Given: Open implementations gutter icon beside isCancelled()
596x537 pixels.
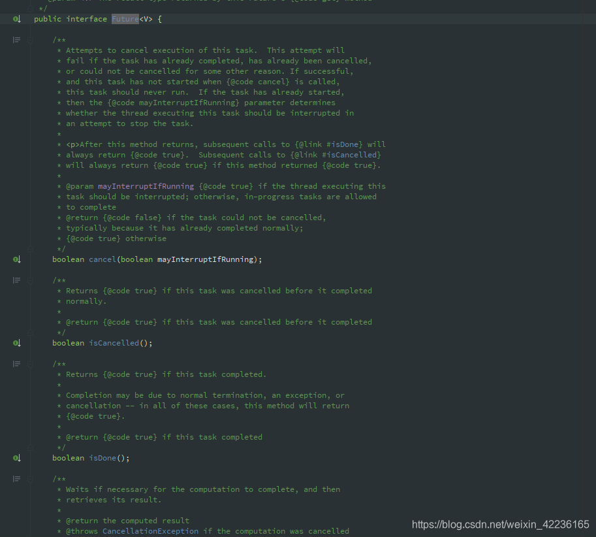Looking at the screenshot, I should pos(17,343).
